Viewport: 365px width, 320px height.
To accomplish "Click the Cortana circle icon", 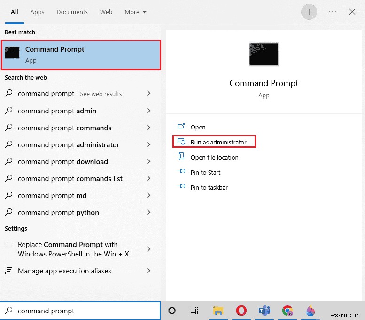I will (x=172, y=311).
